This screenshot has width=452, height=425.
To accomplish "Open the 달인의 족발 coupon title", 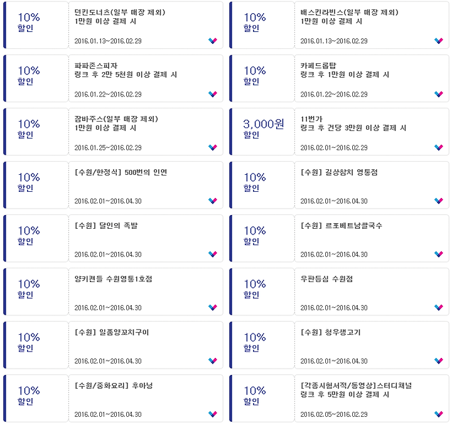I will coord(106,226).
